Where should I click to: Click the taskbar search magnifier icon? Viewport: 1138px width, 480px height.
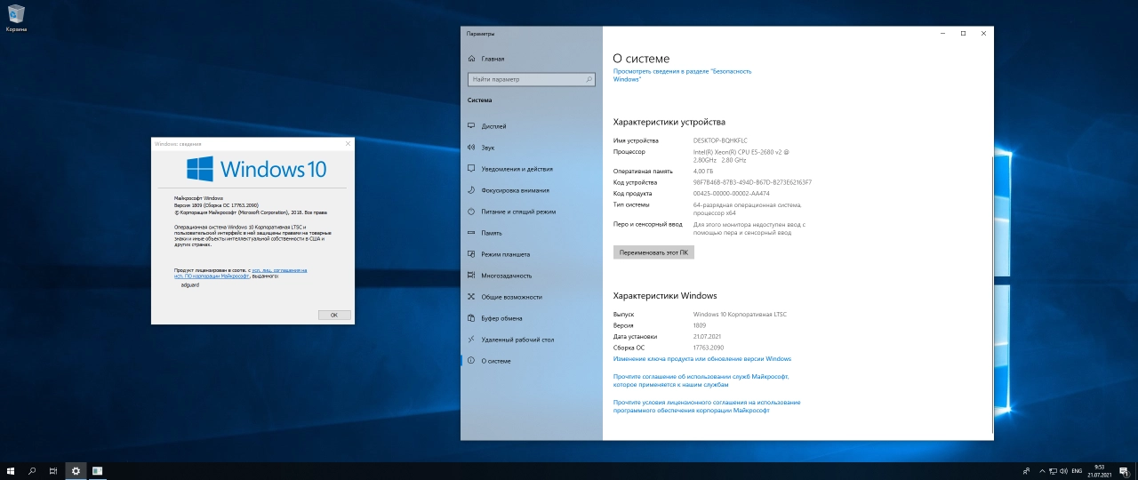pos(32,470)
